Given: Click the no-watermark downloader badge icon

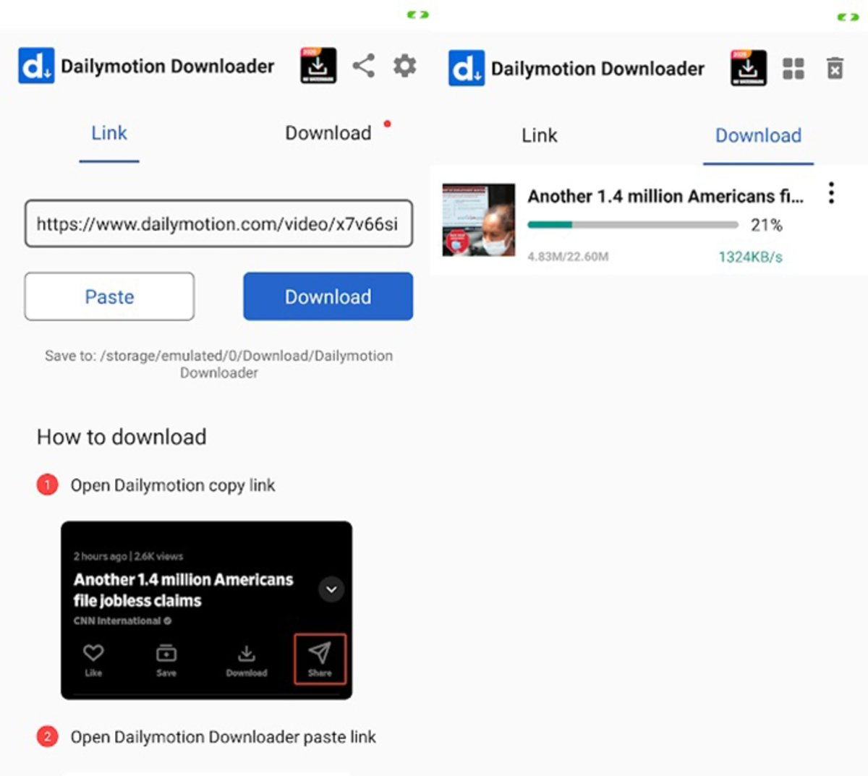Looking at the screenshot, I should [318, 65].
